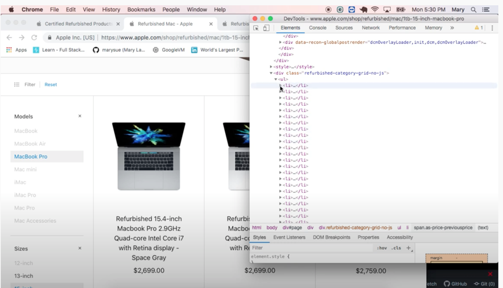Click the DevTools warning count icon
Viewport: 503px width, 288px height.
click(x=479, y=28)
